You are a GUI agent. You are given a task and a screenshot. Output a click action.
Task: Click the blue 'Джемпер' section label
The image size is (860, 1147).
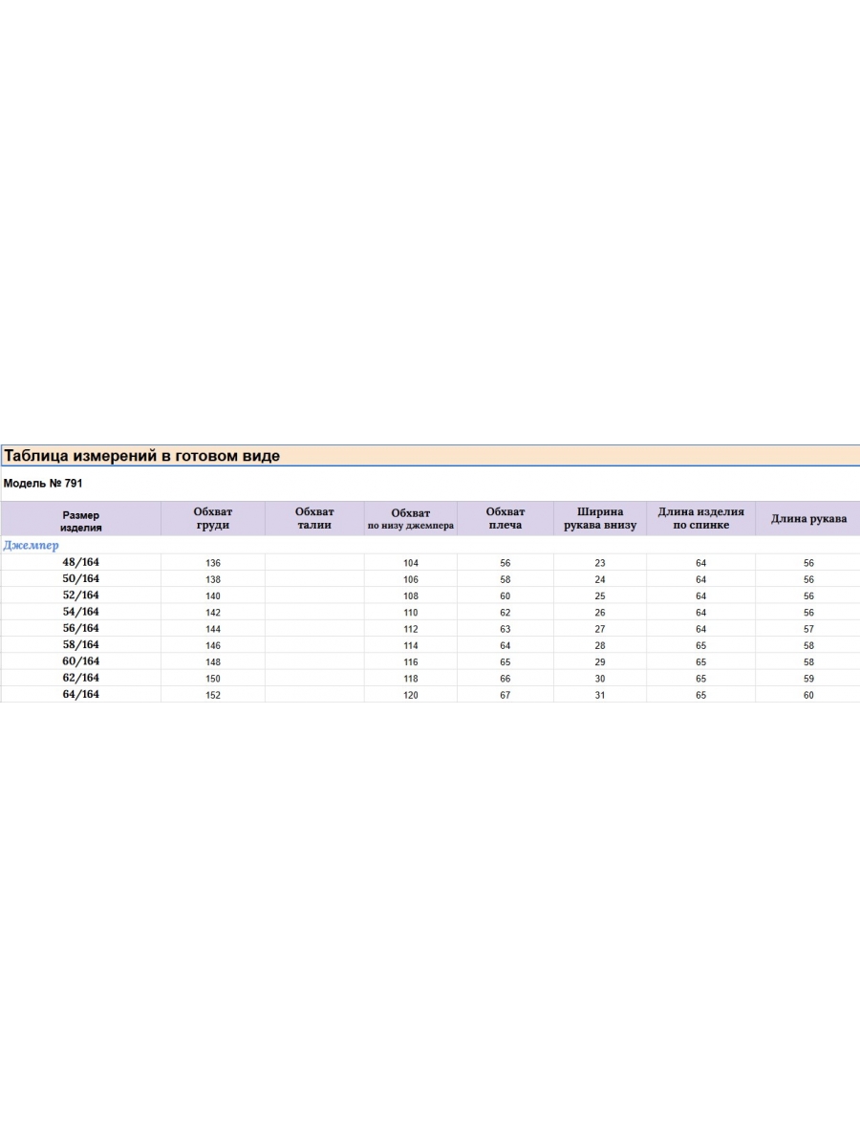pyautogui.click(x=32, y=546)
